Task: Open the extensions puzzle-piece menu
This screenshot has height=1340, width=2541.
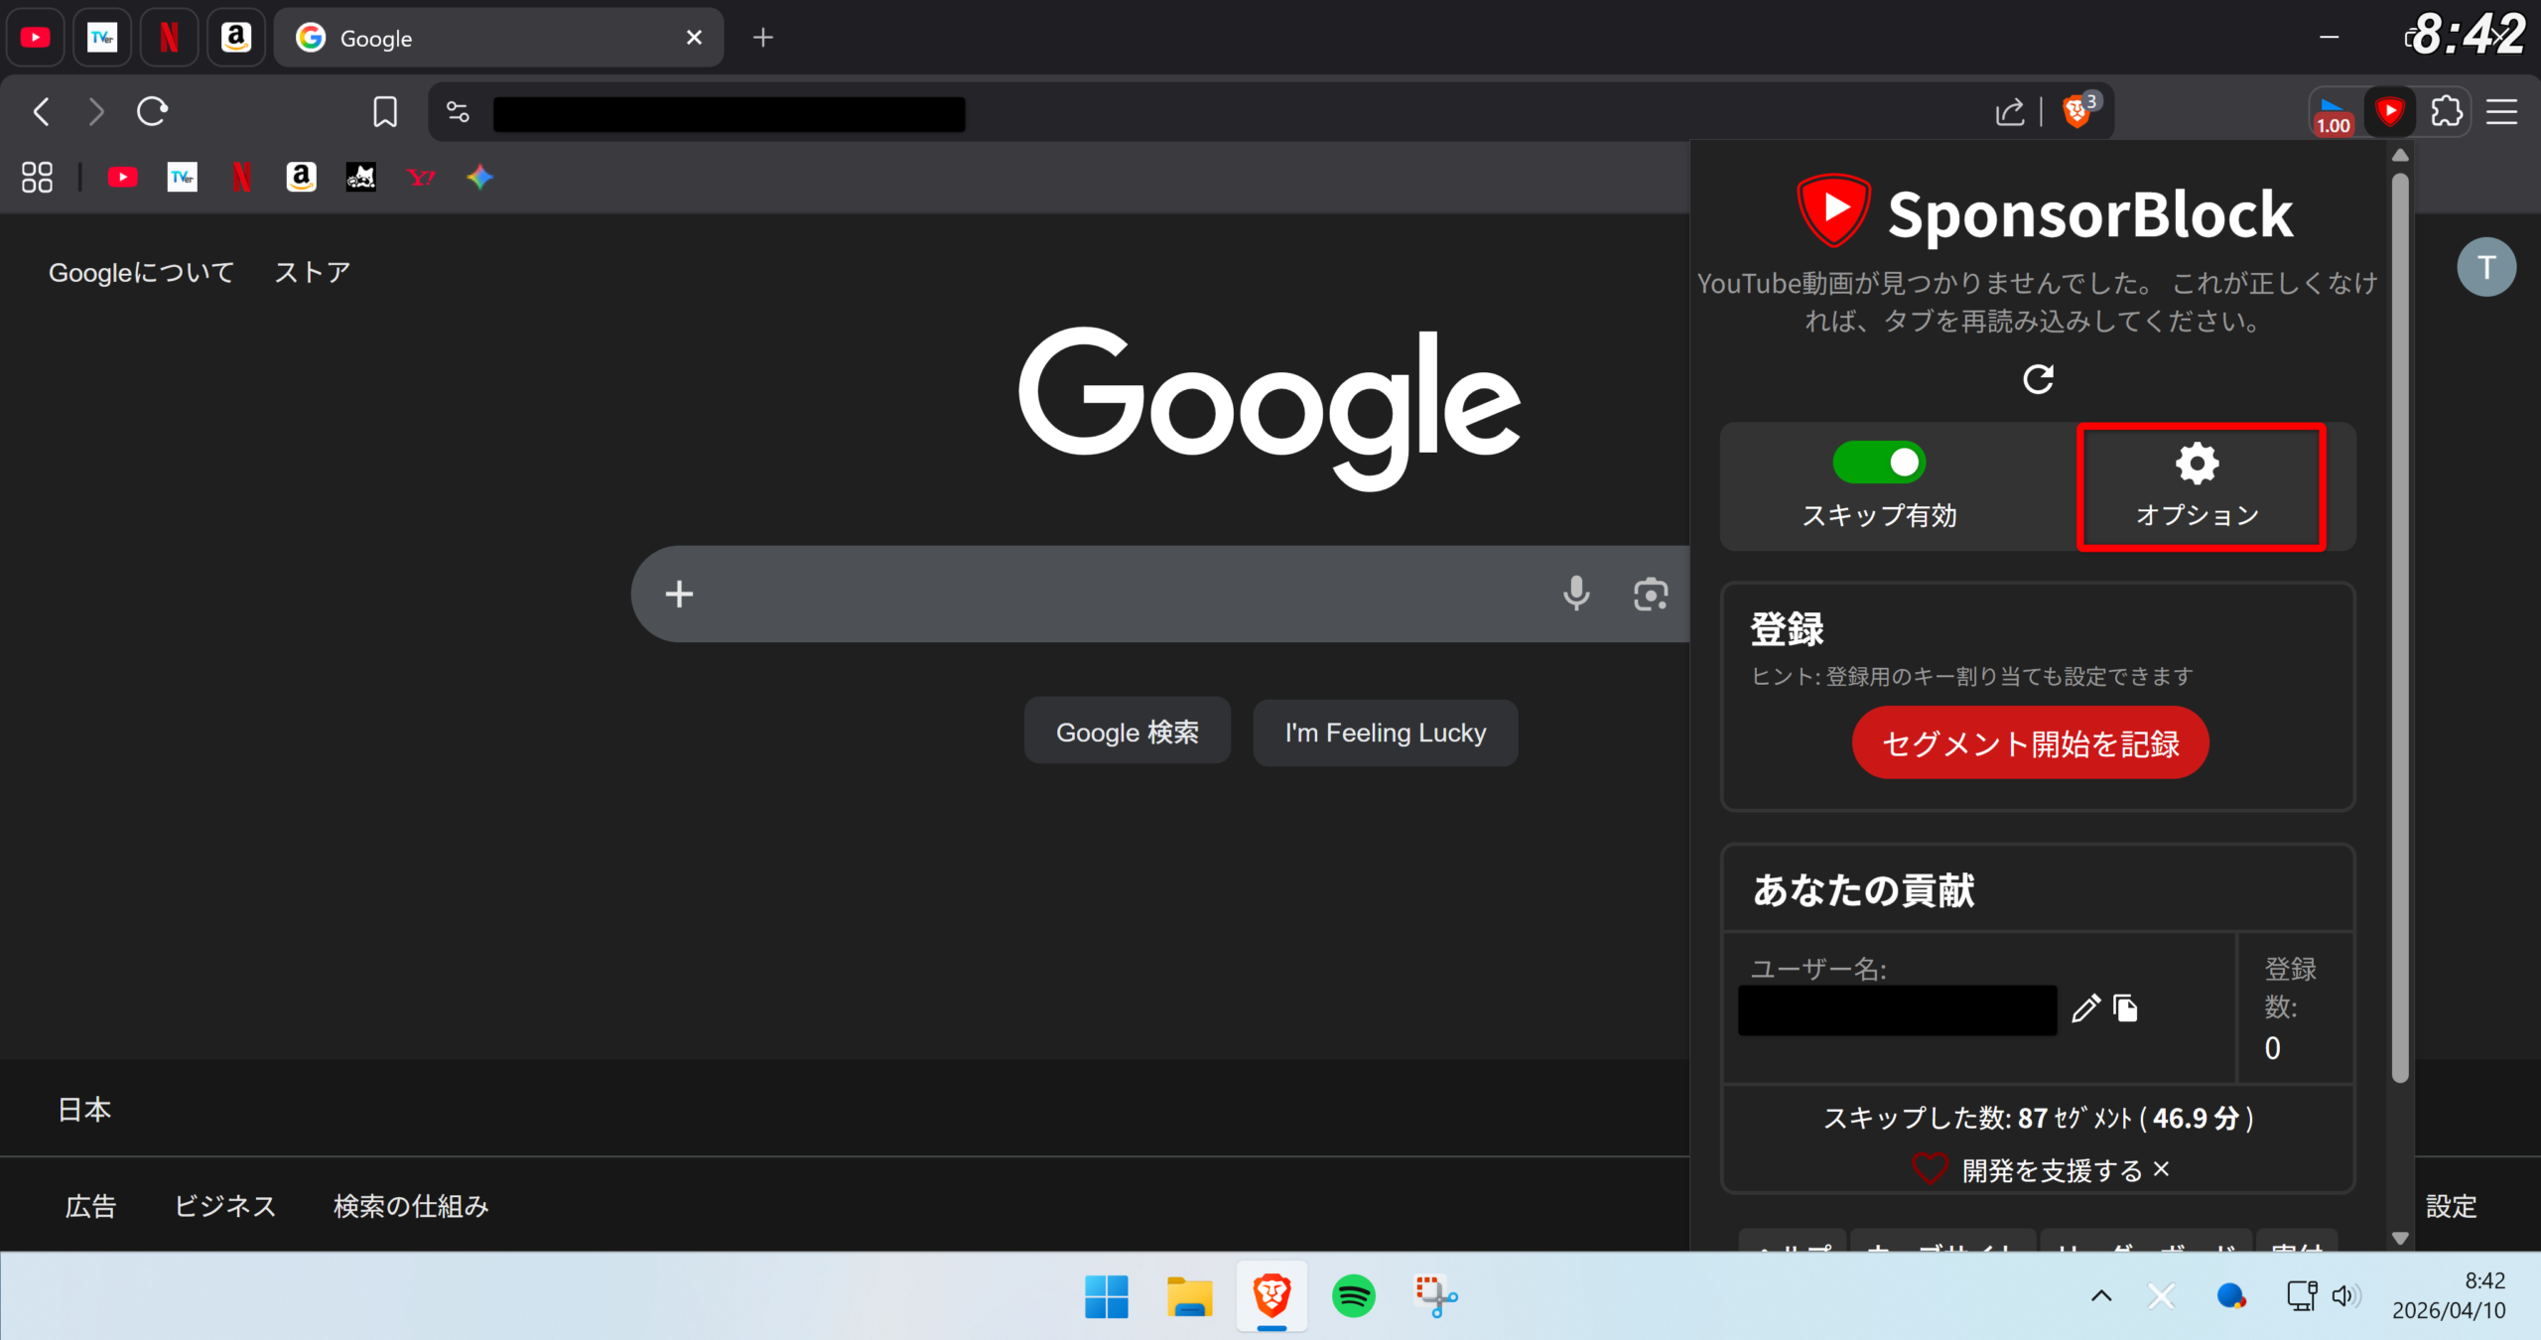Action: (2447, 111)
